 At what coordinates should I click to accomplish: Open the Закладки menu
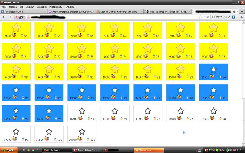pyautogui.click(x=42, y=7)
